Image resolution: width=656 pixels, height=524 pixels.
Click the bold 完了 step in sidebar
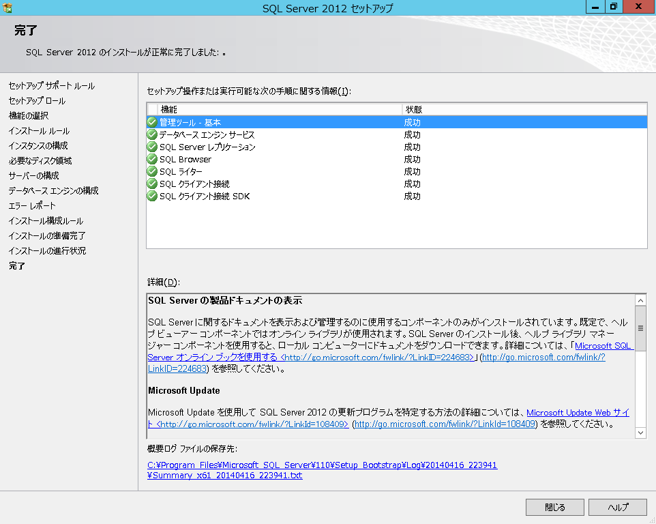click(17, 266)
